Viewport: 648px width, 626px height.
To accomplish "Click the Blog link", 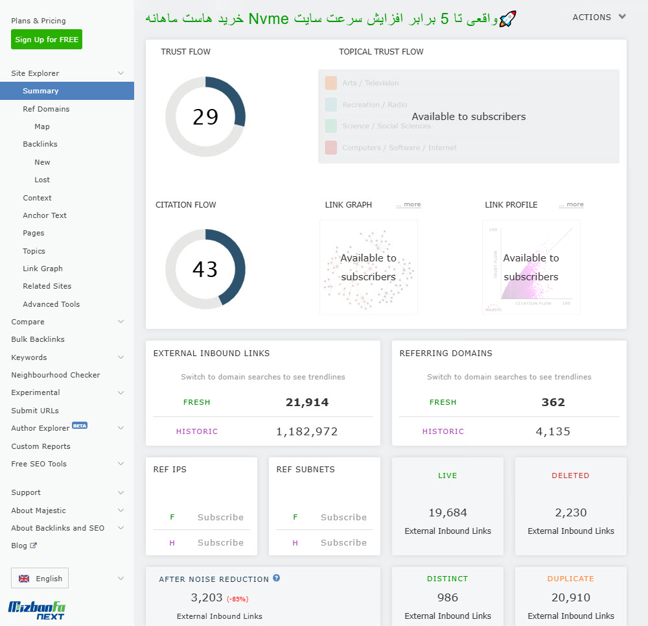I will [19, 546].
